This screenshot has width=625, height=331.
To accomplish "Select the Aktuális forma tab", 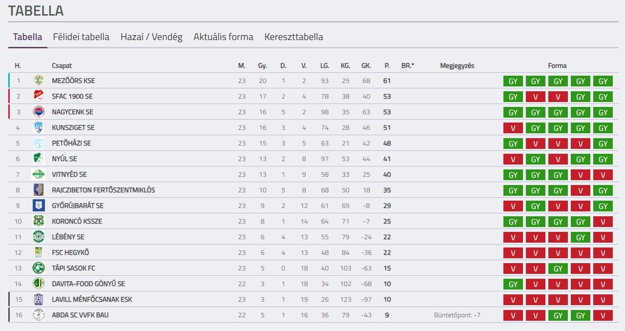I will click(223, 37).
